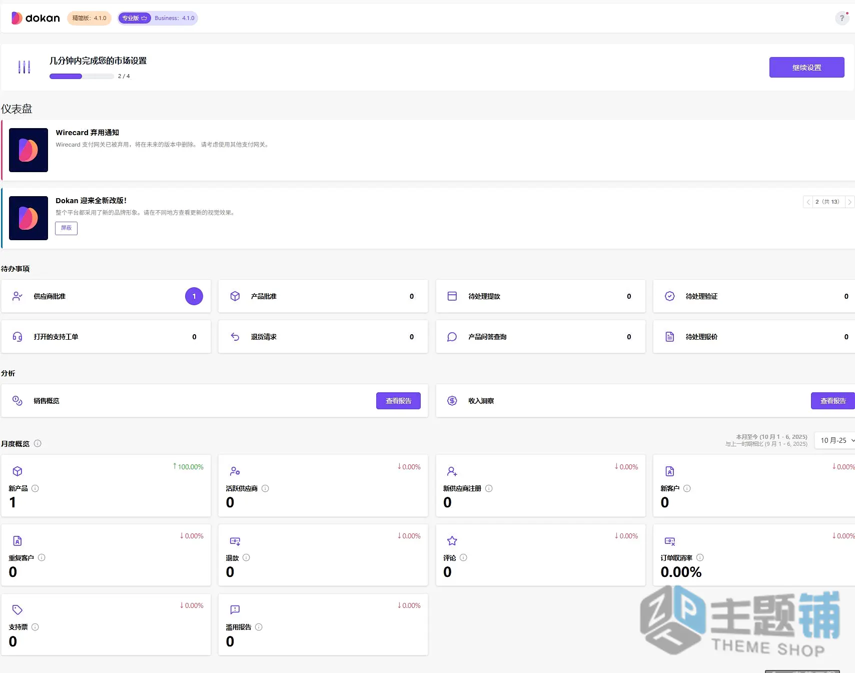Open the help question mark icon
Image resolution: width=855 pixels, height=673 pixels.
pos(842,18)
